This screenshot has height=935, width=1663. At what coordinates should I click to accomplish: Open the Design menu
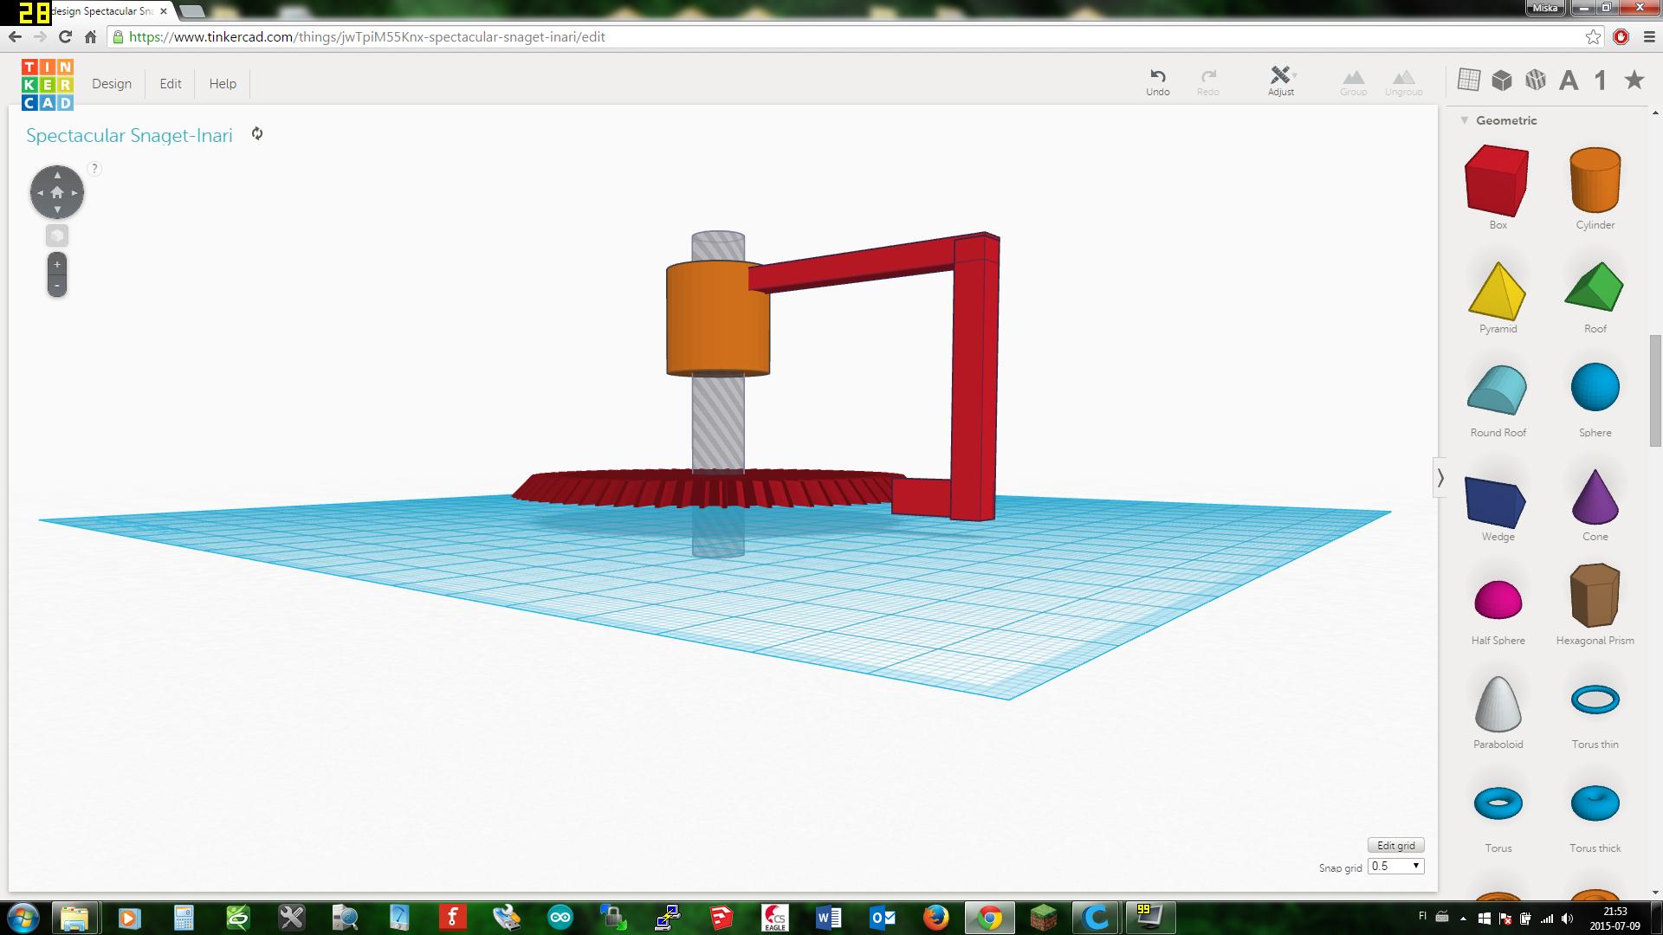point(112,84)
